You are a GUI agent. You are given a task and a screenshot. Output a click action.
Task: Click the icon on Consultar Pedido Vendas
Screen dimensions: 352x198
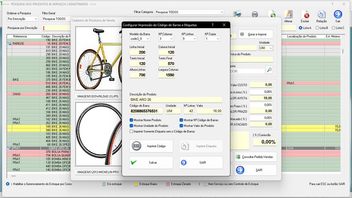point(238,157)
